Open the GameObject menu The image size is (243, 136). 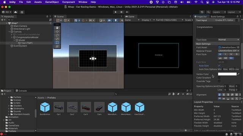tap(52, 2)
